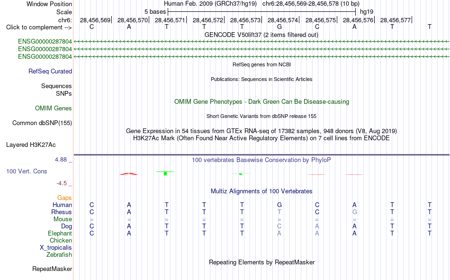Screen dimensions: 450x280
Task: Select the Rhesus alignment row label
Action: [62, 212]
